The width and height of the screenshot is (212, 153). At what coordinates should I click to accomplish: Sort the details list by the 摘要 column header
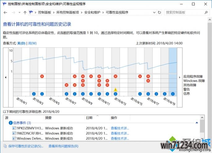coord(48,118)
